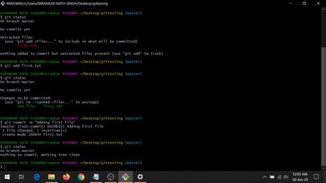This screenshot has width=326, height=183.
Task: Close the MINGW64 terminal window
Action: pyautogui.click(x=318, y=4)
